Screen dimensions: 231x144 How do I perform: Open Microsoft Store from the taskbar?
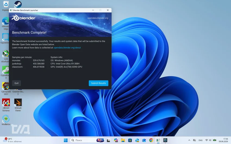click(x=130, y=140)
